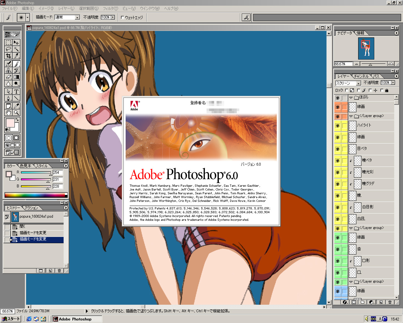The width and height of the screenshot is (403, 323).
Task: Open the Layers palette menu arrow
Action: click(396, 76)
